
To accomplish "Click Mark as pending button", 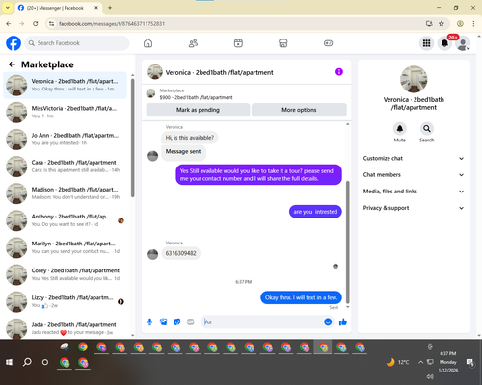I will [x=198, y=110].
